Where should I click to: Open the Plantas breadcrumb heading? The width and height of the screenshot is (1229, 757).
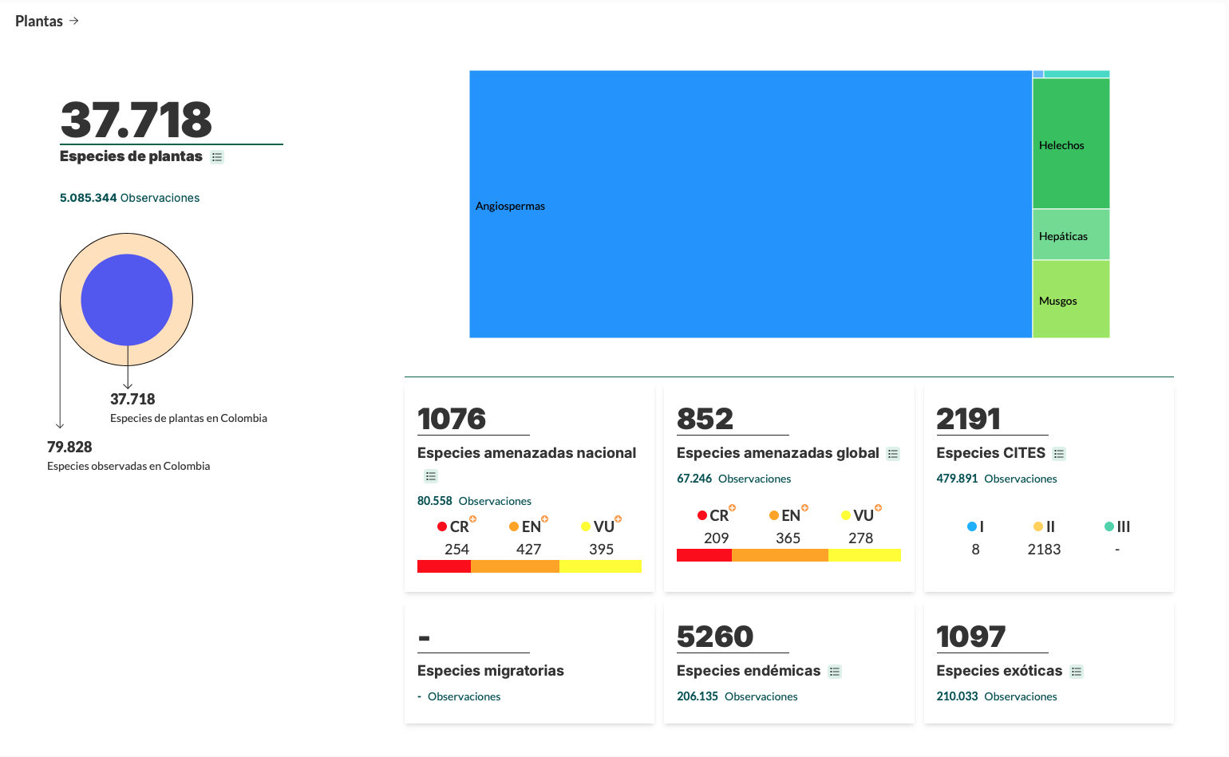coord(39,22)
